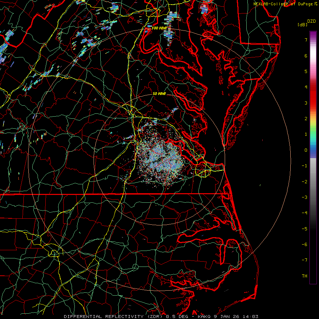Select the 6 dB value on legend
319x319 pixels.
click(x=306, y=56)
